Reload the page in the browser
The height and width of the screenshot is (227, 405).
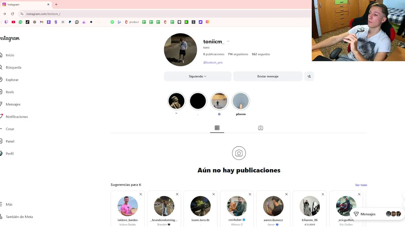12,14
